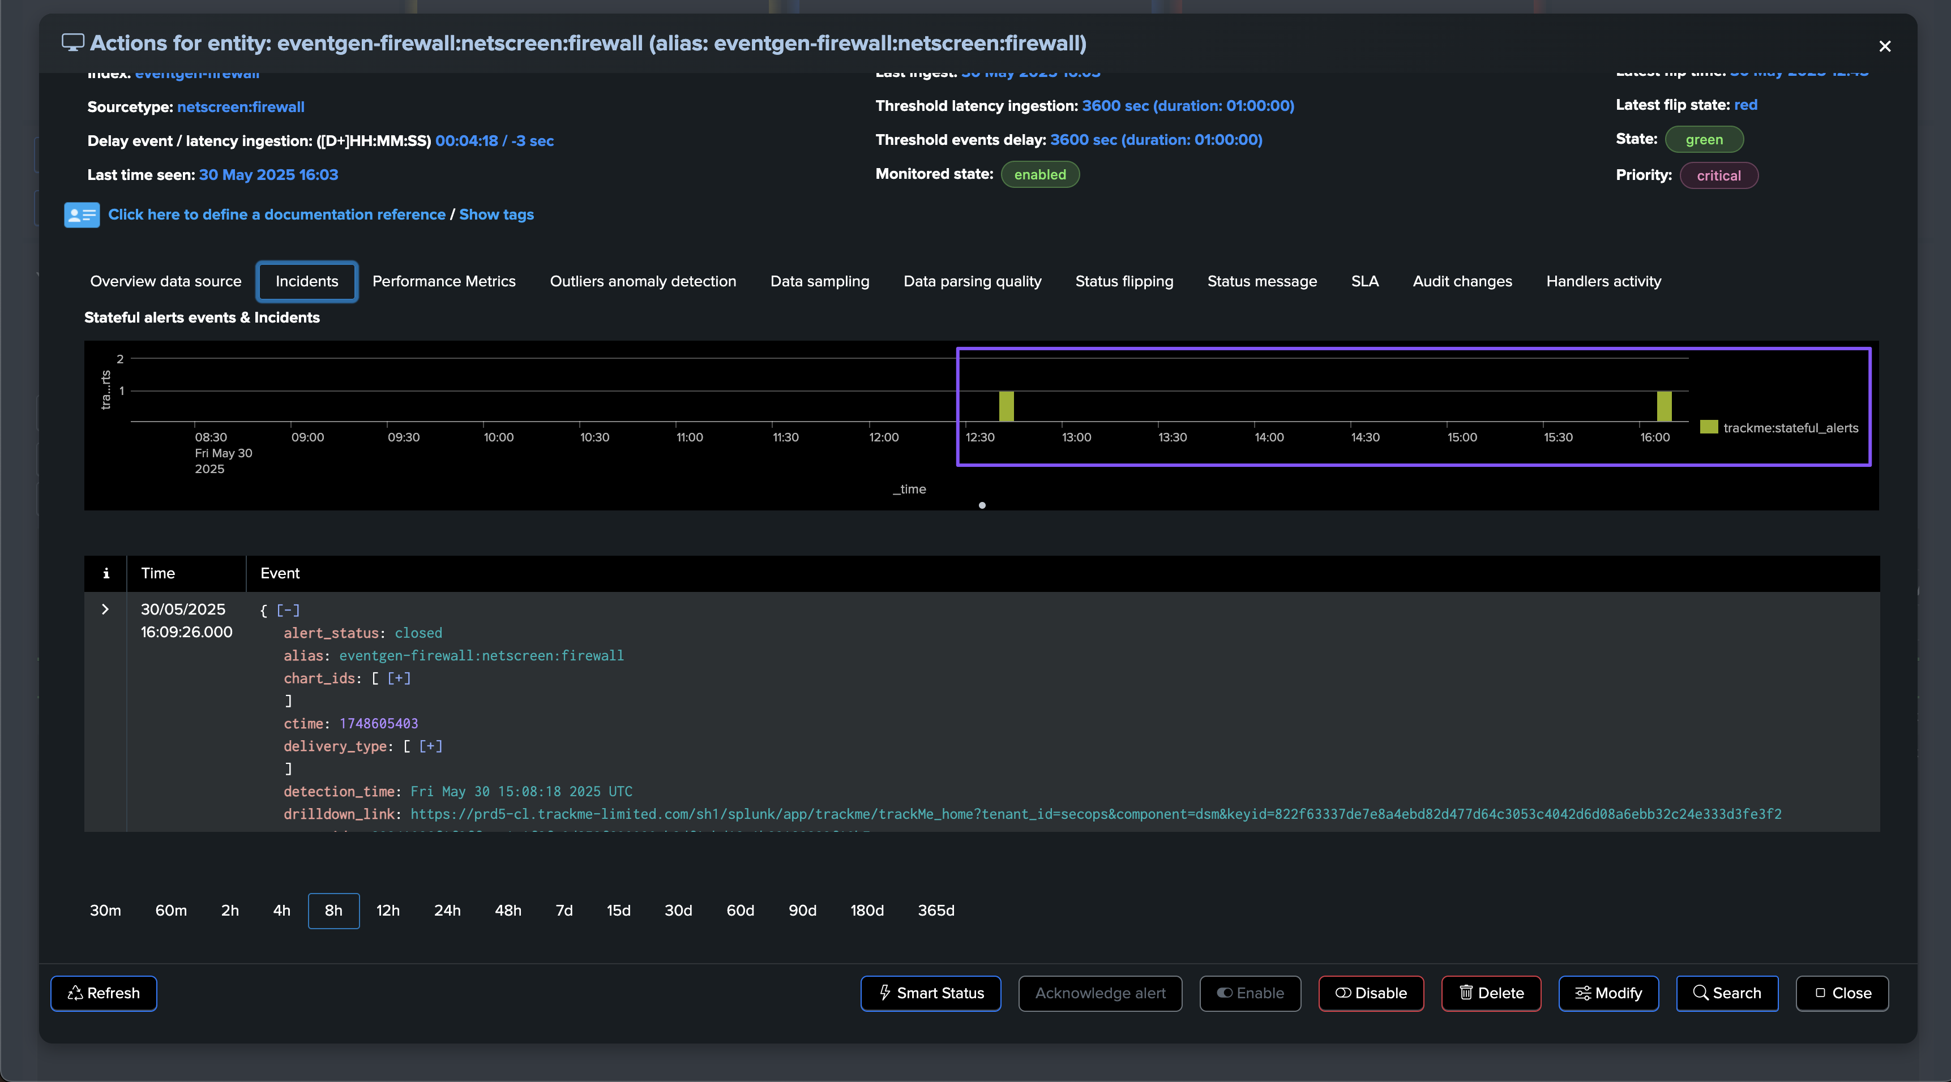Click the alert bar near 16:00
This screenshot has width=1951, height=1082.
click(1664, 407)
